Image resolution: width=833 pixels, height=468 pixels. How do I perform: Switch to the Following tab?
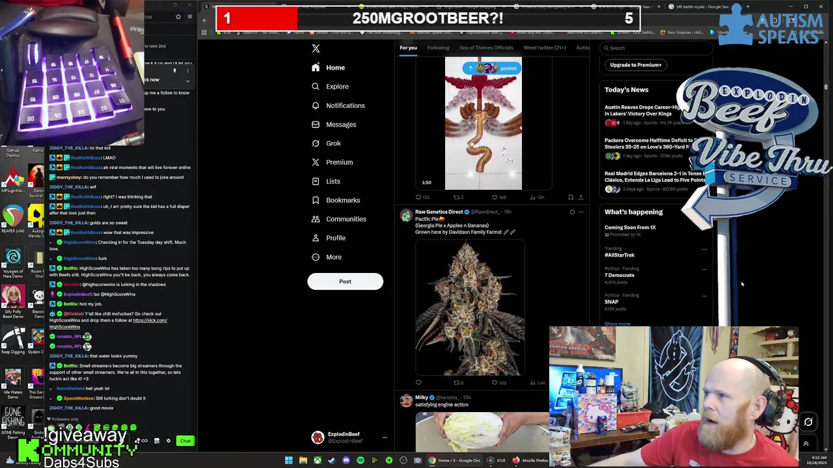click(438, 47)
